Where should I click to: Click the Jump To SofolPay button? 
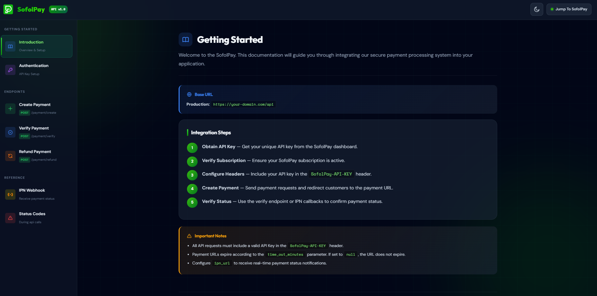569,9
